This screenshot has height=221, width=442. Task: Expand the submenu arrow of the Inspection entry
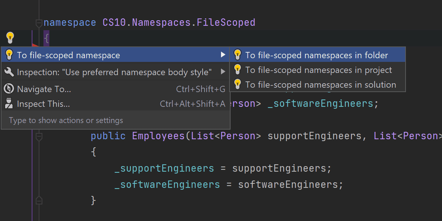(x=223, y=71)
